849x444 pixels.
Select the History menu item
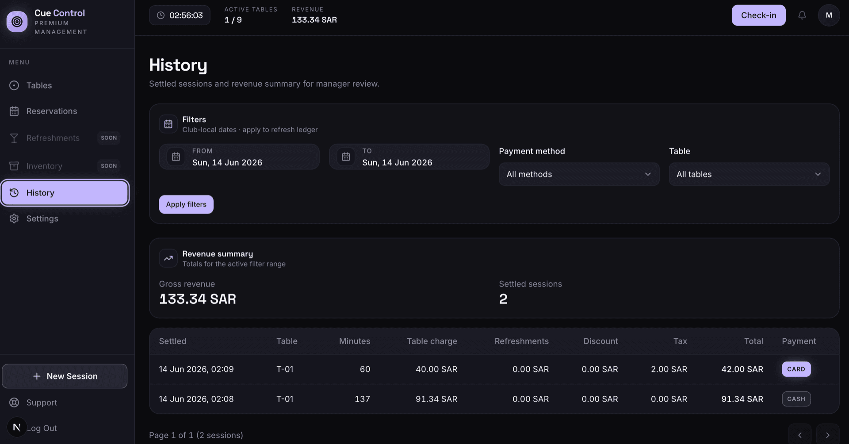(x=65, y=193)
